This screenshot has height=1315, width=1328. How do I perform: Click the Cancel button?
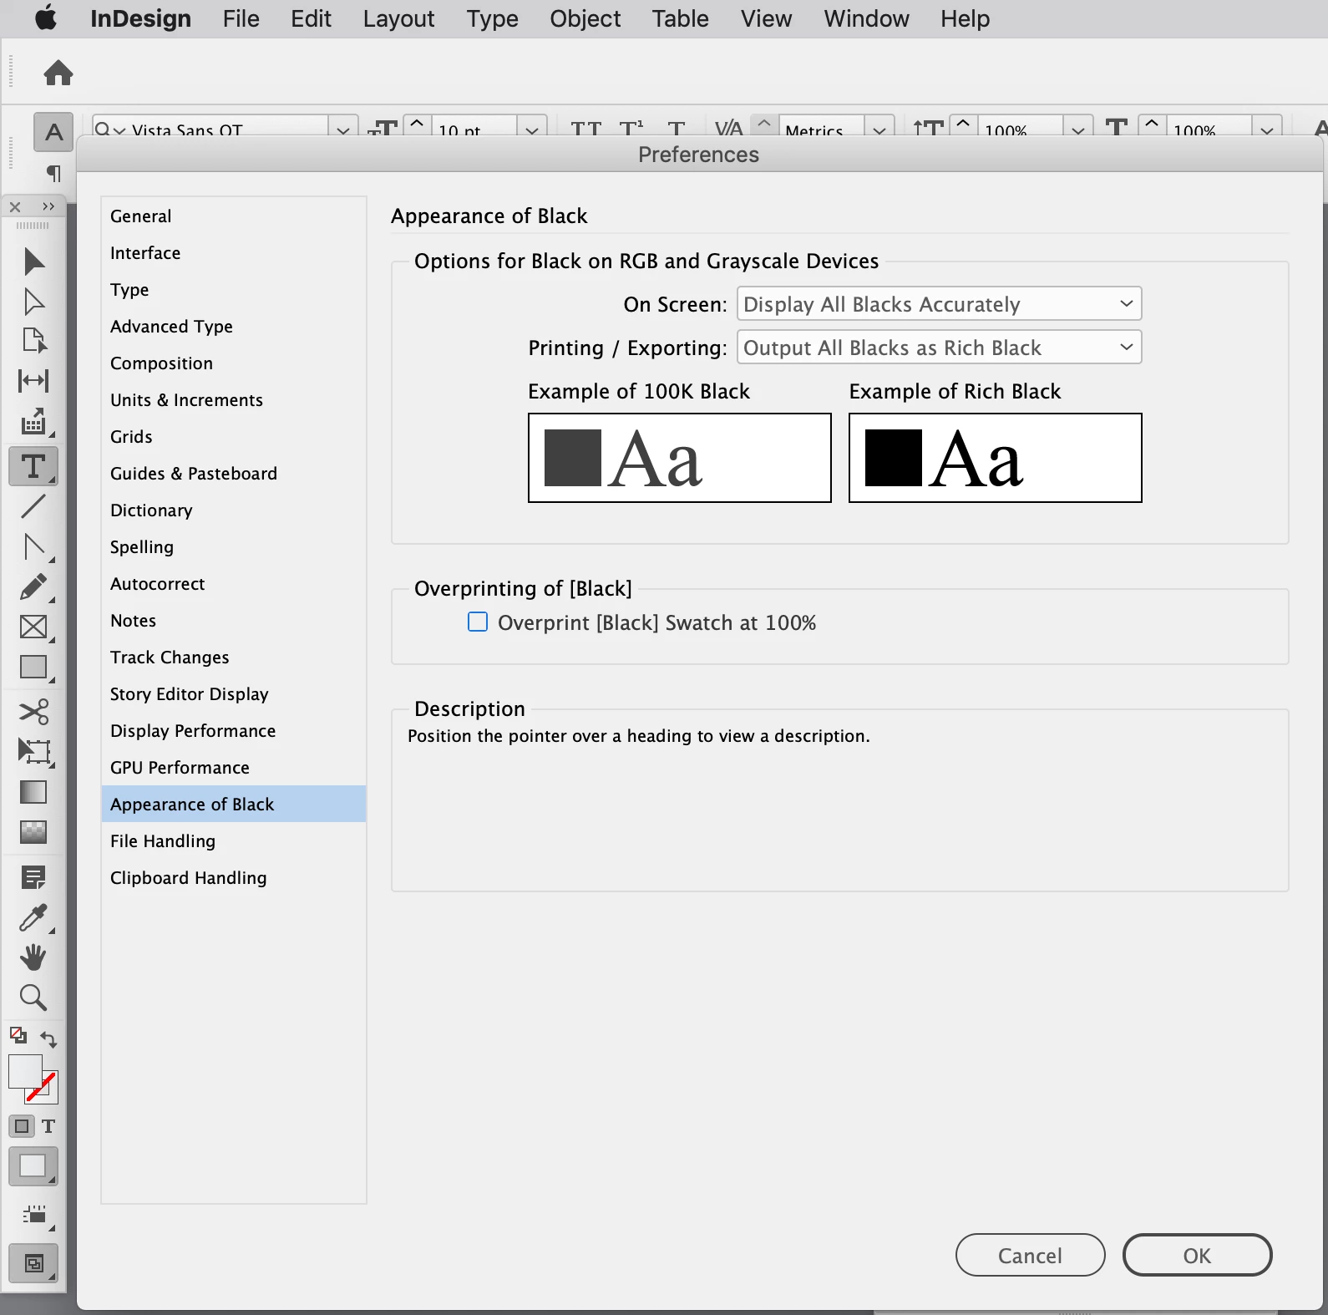click(1030, 1255)
